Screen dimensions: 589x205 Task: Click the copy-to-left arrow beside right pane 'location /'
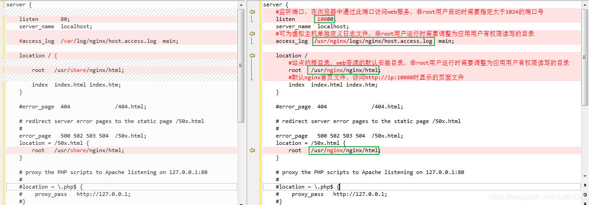(x=252, y=56)
